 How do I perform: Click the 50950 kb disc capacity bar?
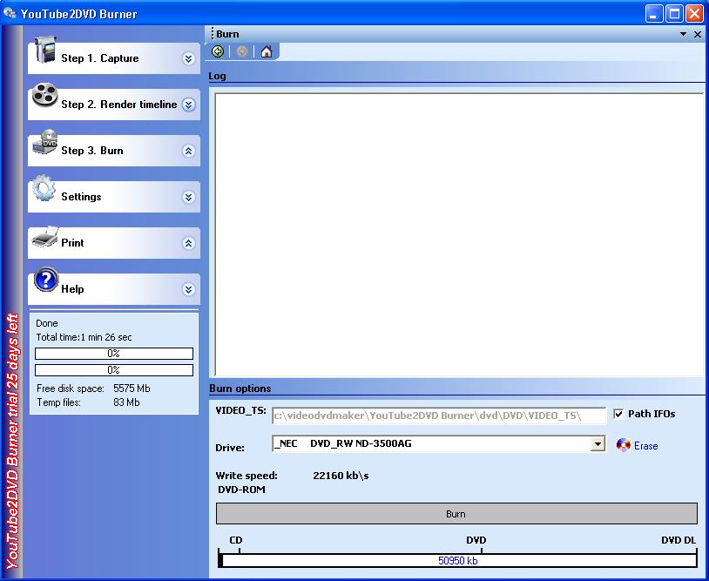click(x=457, y=561)
